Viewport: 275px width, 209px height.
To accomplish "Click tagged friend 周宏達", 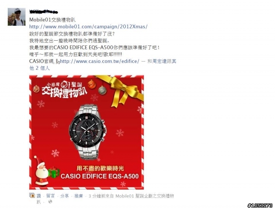I will tap(159, 61).
